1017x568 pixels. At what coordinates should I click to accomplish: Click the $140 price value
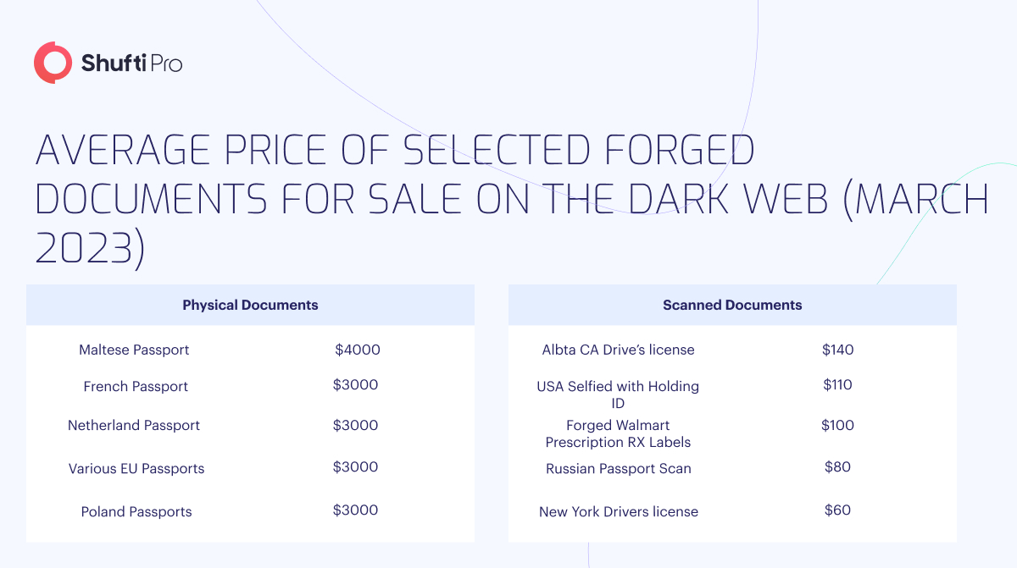(x=838, y=350)
